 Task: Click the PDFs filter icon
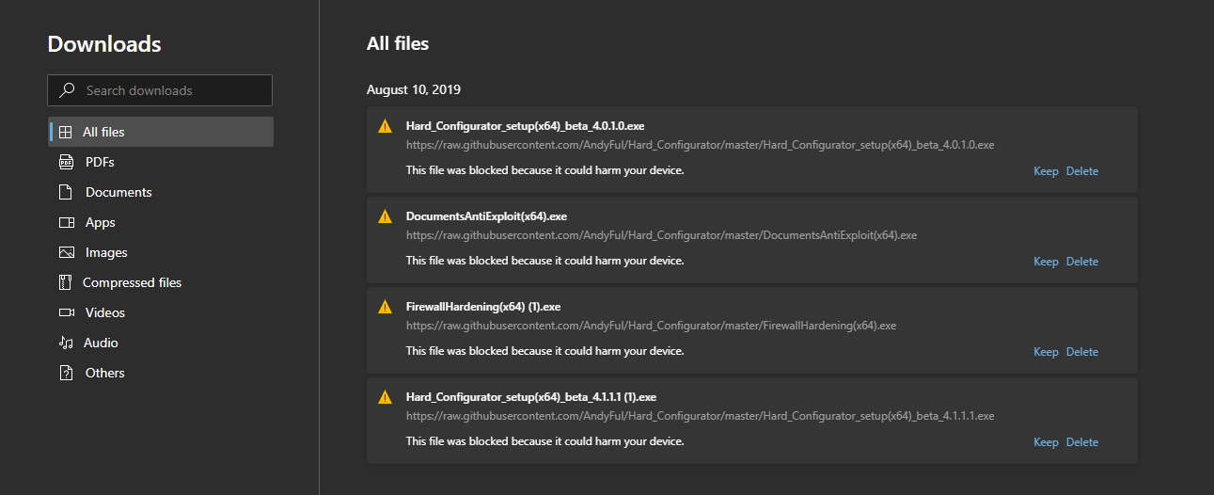coord(66,162)
